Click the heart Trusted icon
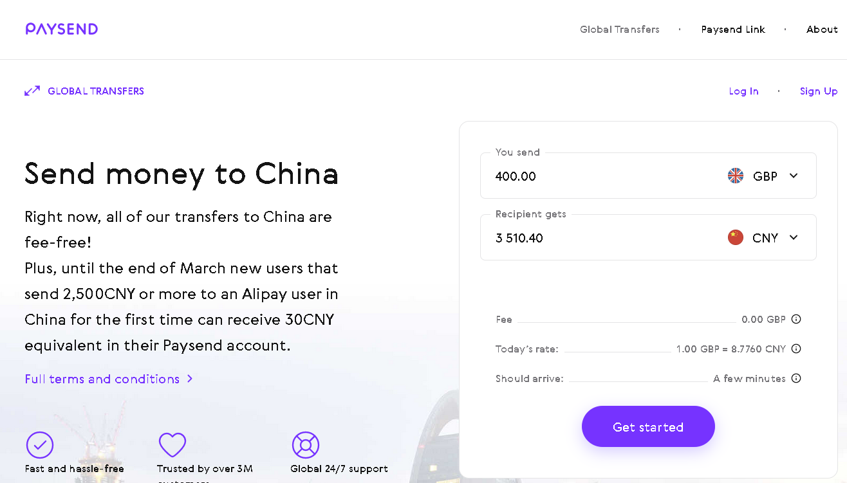 [x=172, y=445]
